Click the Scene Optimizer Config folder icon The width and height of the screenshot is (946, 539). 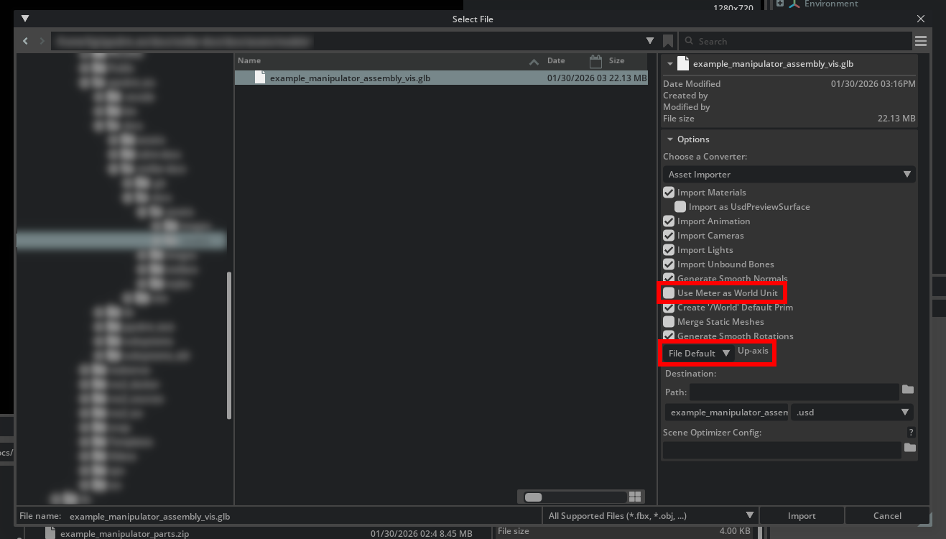point(909,448)
